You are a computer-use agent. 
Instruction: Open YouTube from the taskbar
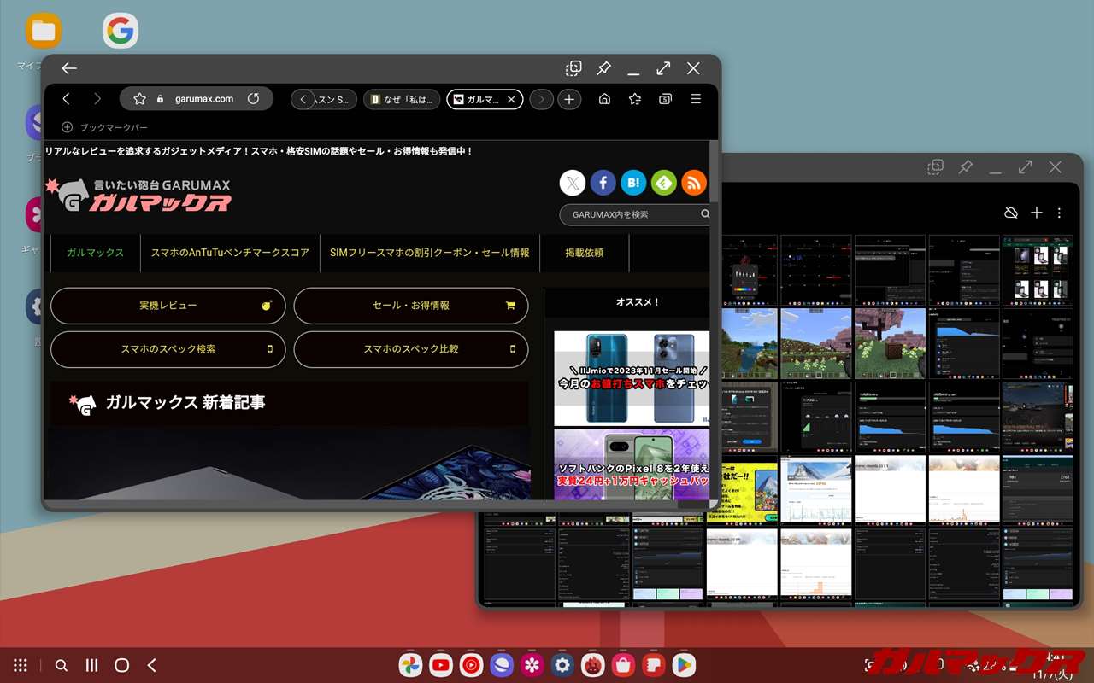(x=441, y=665)
